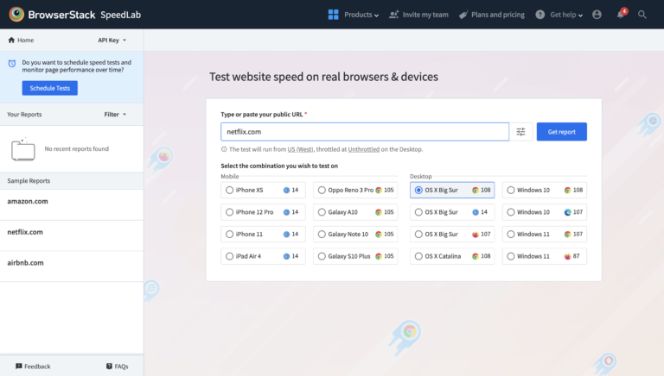Expand the Products menu chevron

coord(376,16)
